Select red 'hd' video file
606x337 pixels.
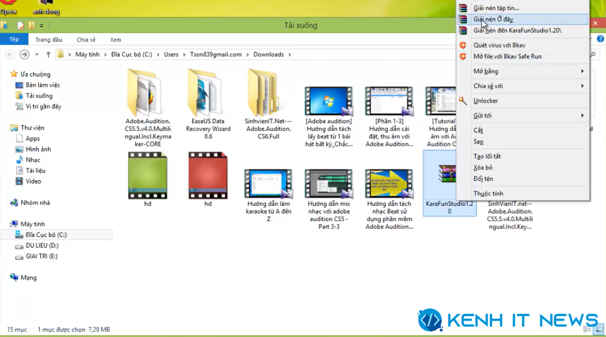208,179
